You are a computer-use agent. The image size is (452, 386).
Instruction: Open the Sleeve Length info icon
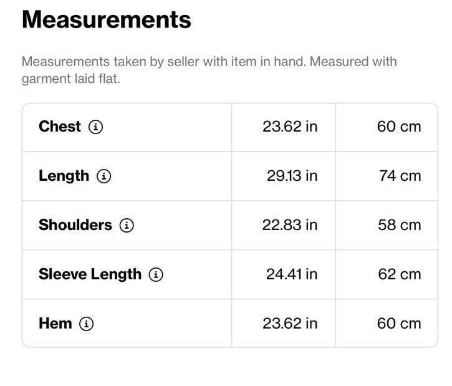click(156, 274)
